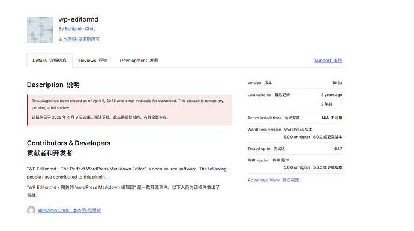Open contributor Benjamin Chris profile link
This screenshot has width=414, height=231.
coord(69,211)
